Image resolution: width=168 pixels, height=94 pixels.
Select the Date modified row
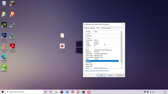102,57
